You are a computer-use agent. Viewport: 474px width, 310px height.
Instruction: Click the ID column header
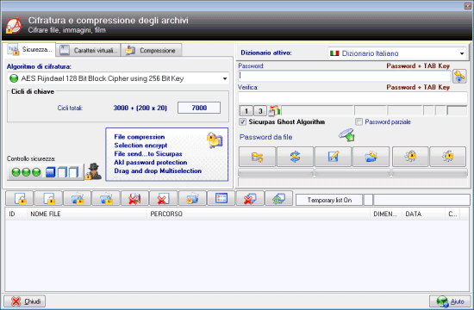coord(16,214)
